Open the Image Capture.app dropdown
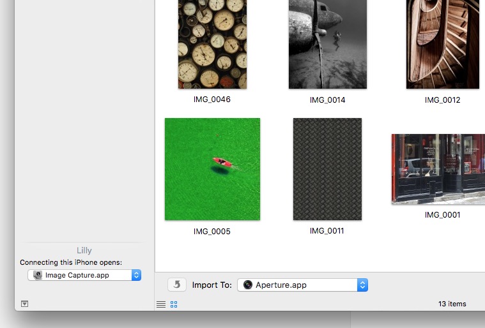 pos(84,275)
